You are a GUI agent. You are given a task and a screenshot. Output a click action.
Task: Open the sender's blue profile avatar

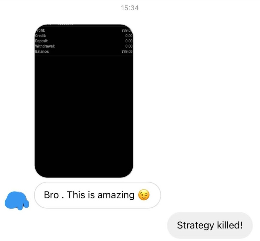pos(17,201)
